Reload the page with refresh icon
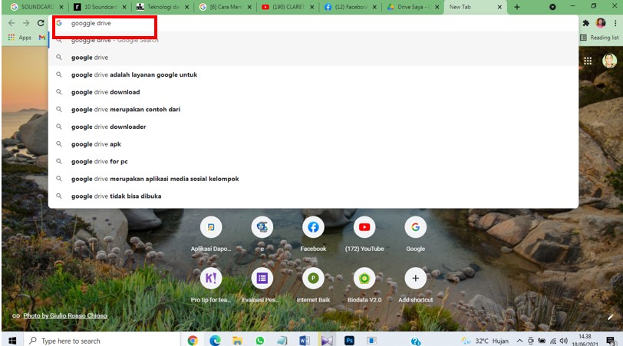The image size is (623, 346). [41, 23]
